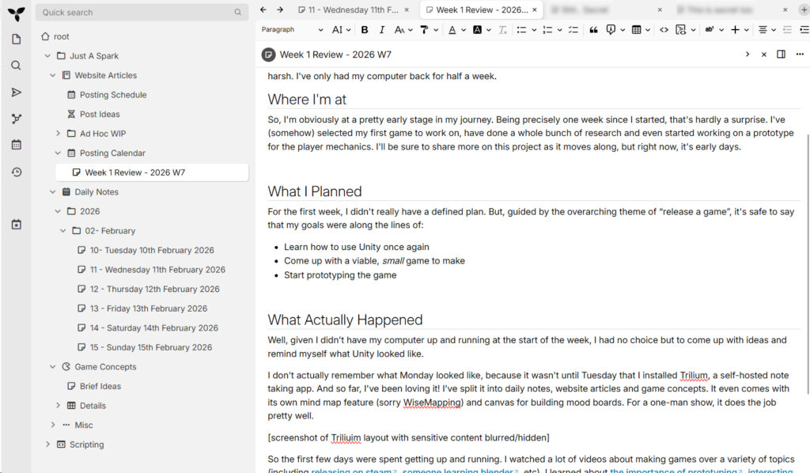Expand the Scripting node

click(x=47, y=445)
